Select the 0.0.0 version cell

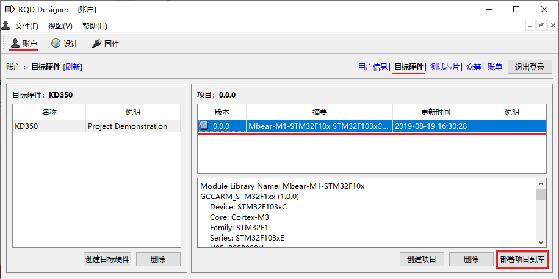[x=222, y=126]
